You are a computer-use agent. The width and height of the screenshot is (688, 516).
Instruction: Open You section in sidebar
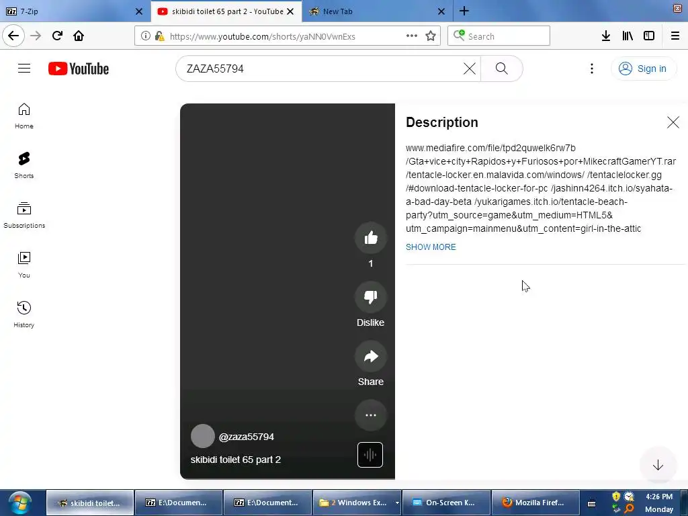tap(24, 265)
